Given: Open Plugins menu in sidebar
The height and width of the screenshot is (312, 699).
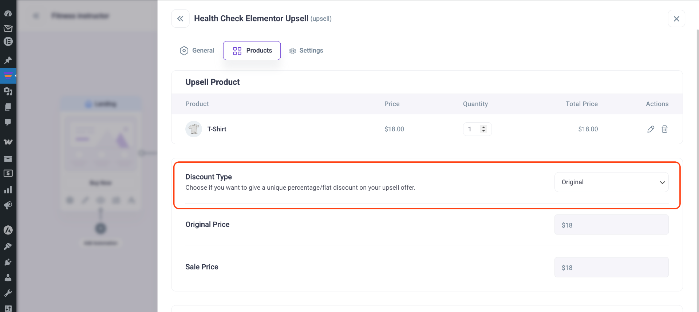Looking at the screenshot, I should click(x=8, y=262).
